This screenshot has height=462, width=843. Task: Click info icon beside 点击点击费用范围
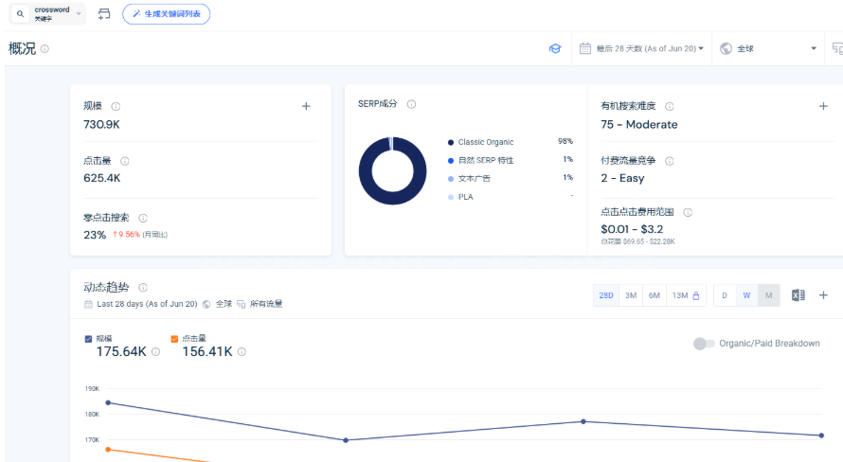coord(688,212)
